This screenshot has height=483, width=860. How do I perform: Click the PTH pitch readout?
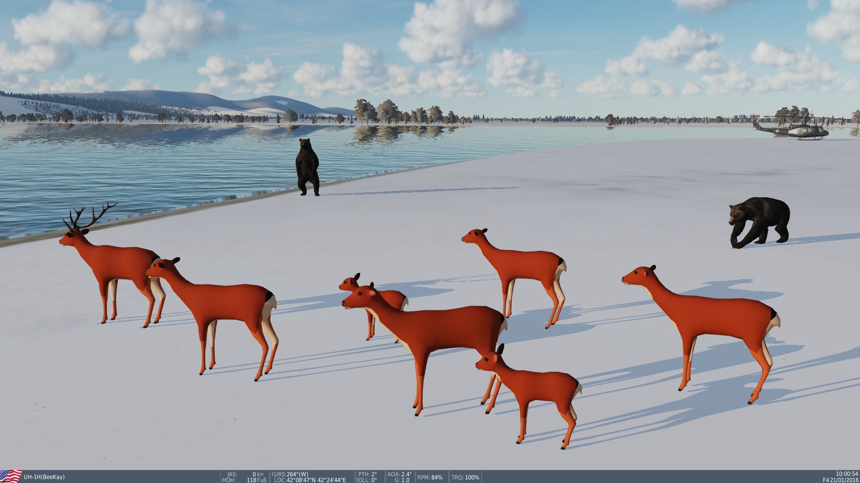click(x=367, y=474)
